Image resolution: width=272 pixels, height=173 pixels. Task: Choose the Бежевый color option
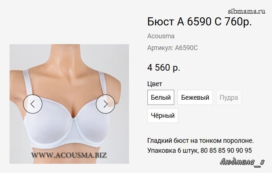click(195, 98)
